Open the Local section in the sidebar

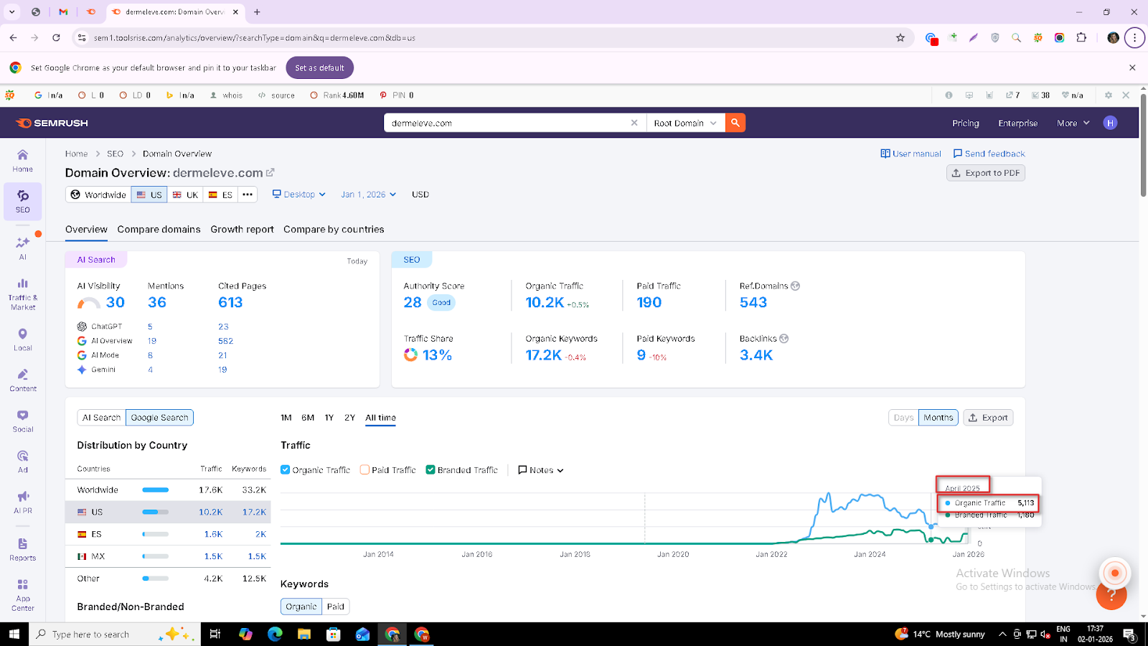(x=22, y=340)
